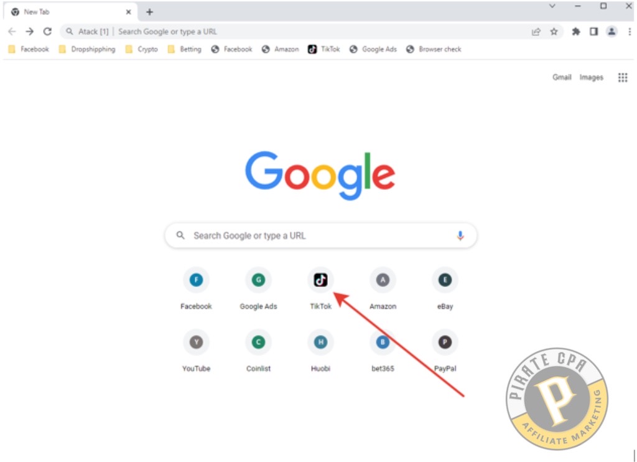The height and width of the screenshot is (462, 637).
Task: Open the Crypto bookmarks folder
Action: click(x=141, y=49)
